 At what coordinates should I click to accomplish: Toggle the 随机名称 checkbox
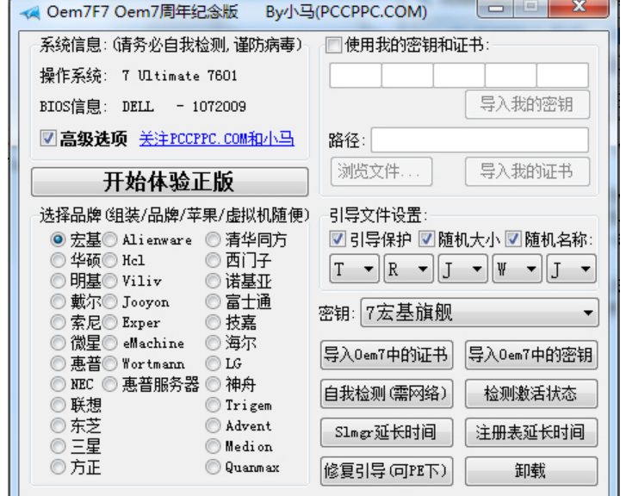[513, 239]
